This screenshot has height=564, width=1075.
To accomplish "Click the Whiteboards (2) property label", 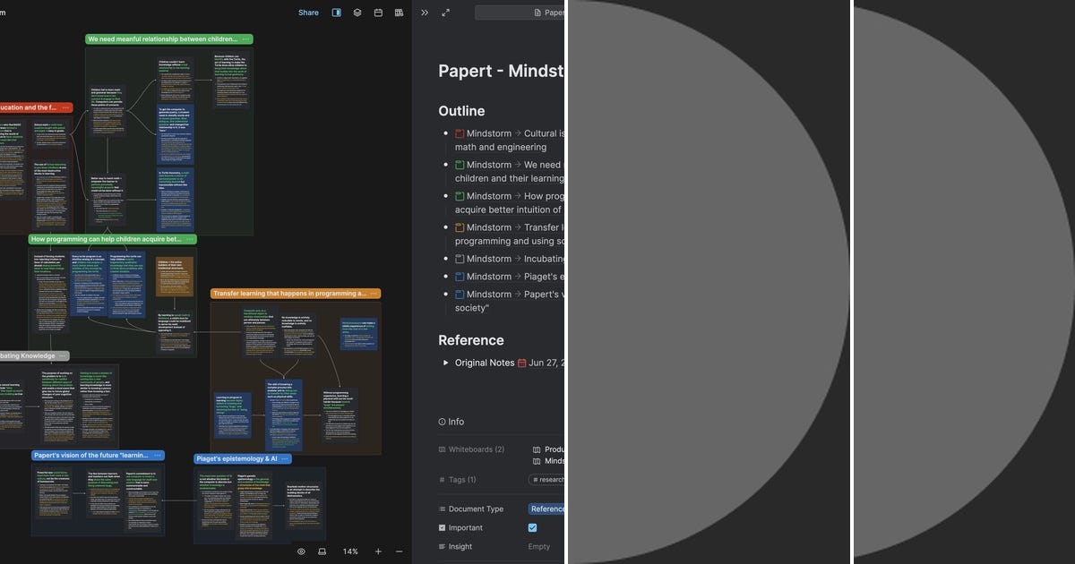I will (x=471, y=449).
